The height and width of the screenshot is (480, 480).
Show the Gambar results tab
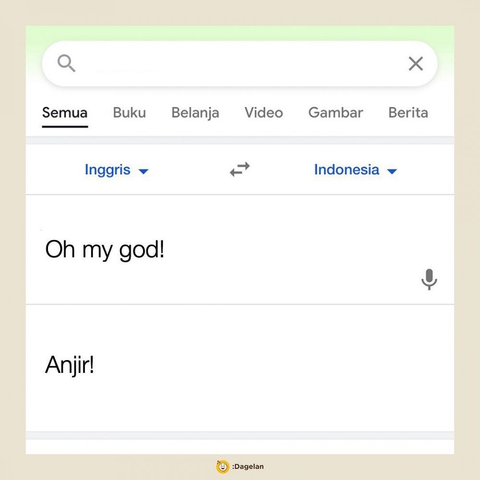[x=336, y=113]
